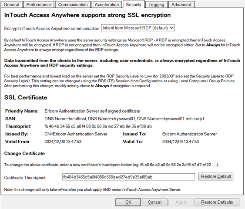Click the Friendly Name certificate value
The width and height of the screenshot is (245, 209).
(x=92, y=111)
